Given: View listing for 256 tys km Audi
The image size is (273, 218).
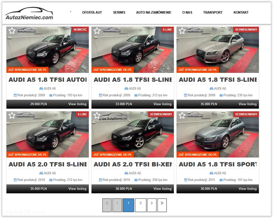Looking at the screenshot, I should (162, 189).
